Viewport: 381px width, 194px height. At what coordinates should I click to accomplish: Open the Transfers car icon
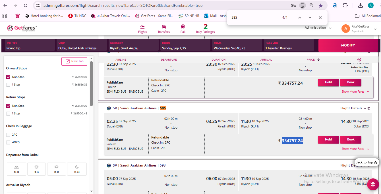click(164, 27)
